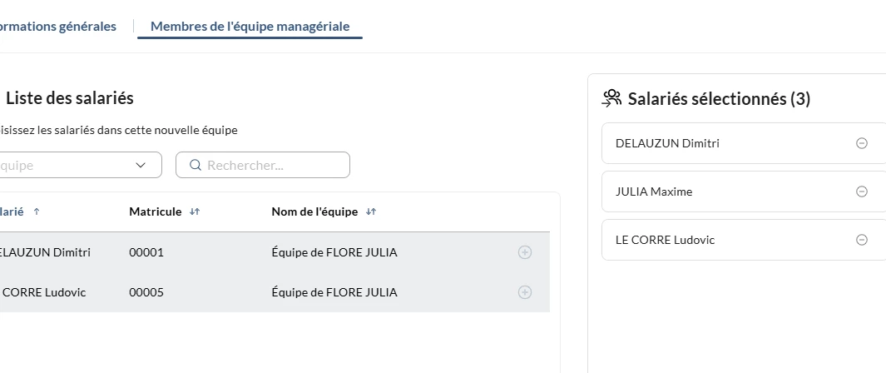Switch to the Informations générales tab
Image resolution: width=886 pixels, height=373 pixels.
pyautogui.click(x=60, y=26)
